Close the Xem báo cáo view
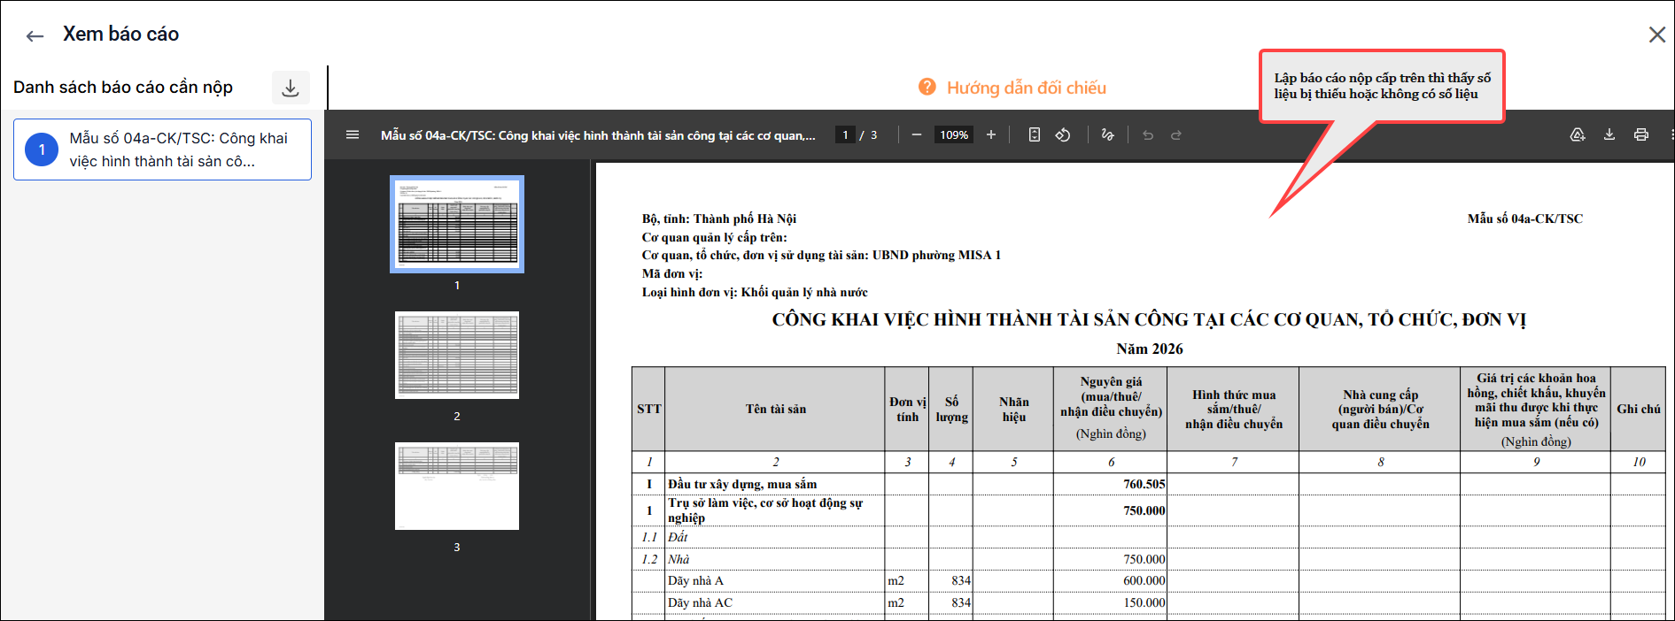Screen dimensions: 1675x621 (1656, 34)
